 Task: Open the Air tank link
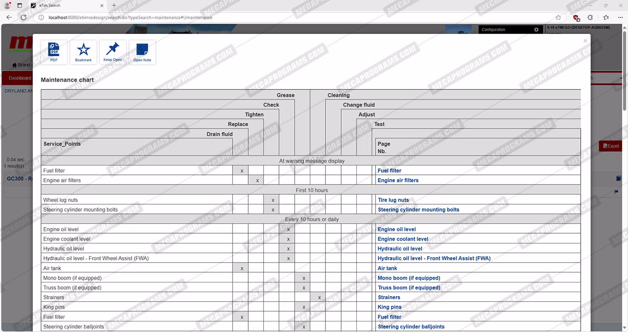pyautogui.click(x=387, y=269)
